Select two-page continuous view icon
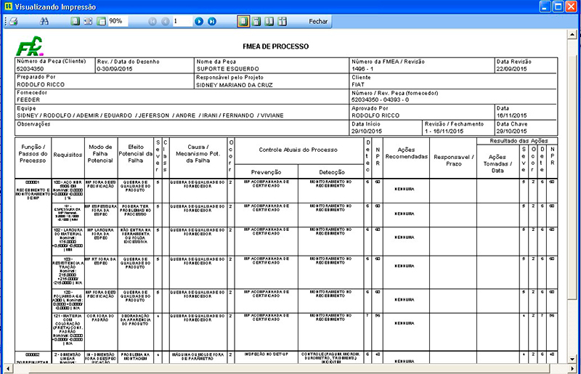581x374 pixels. [282, 22]
